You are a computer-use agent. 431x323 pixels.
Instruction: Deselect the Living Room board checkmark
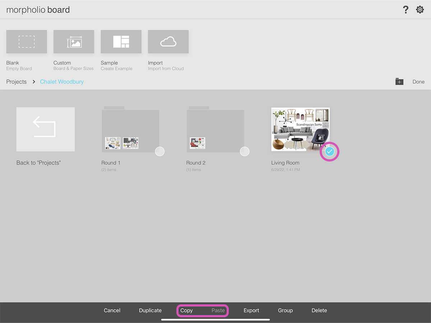pyautogui.click(x=329, y=152)
